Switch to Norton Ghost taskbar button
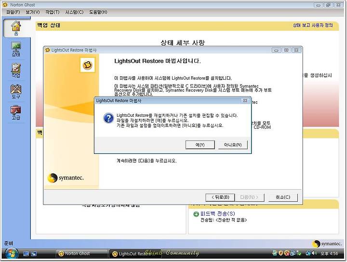Image resolution: width=347 pixels, height=262 pixels. tap(81, 254)
